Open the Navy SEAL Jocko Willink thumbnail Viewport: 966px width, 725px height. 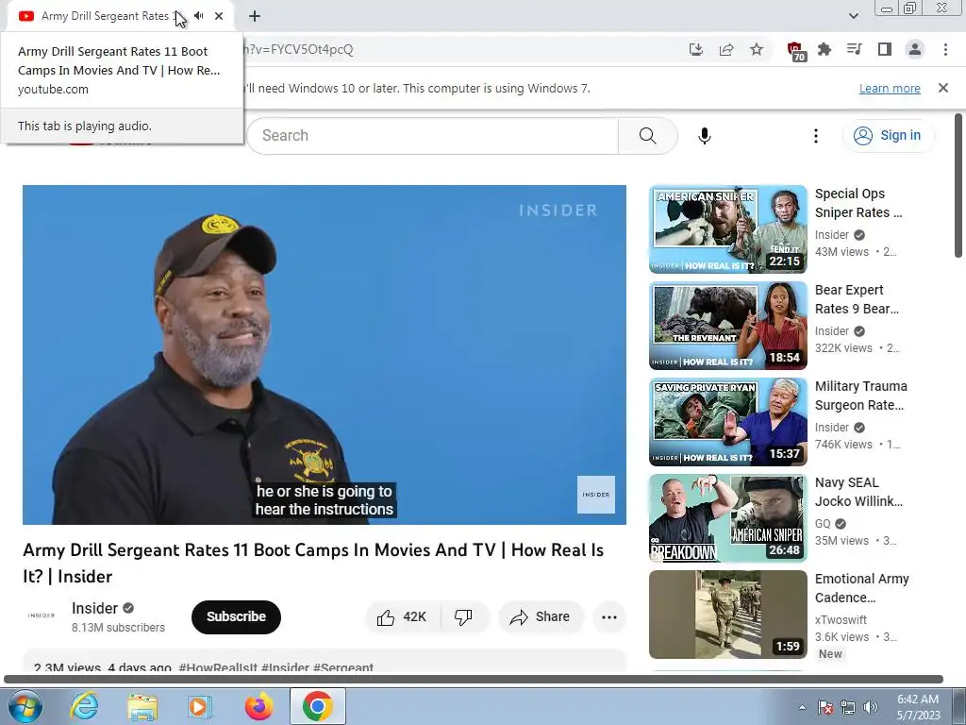pyautogui.click(x=727, y=518)
